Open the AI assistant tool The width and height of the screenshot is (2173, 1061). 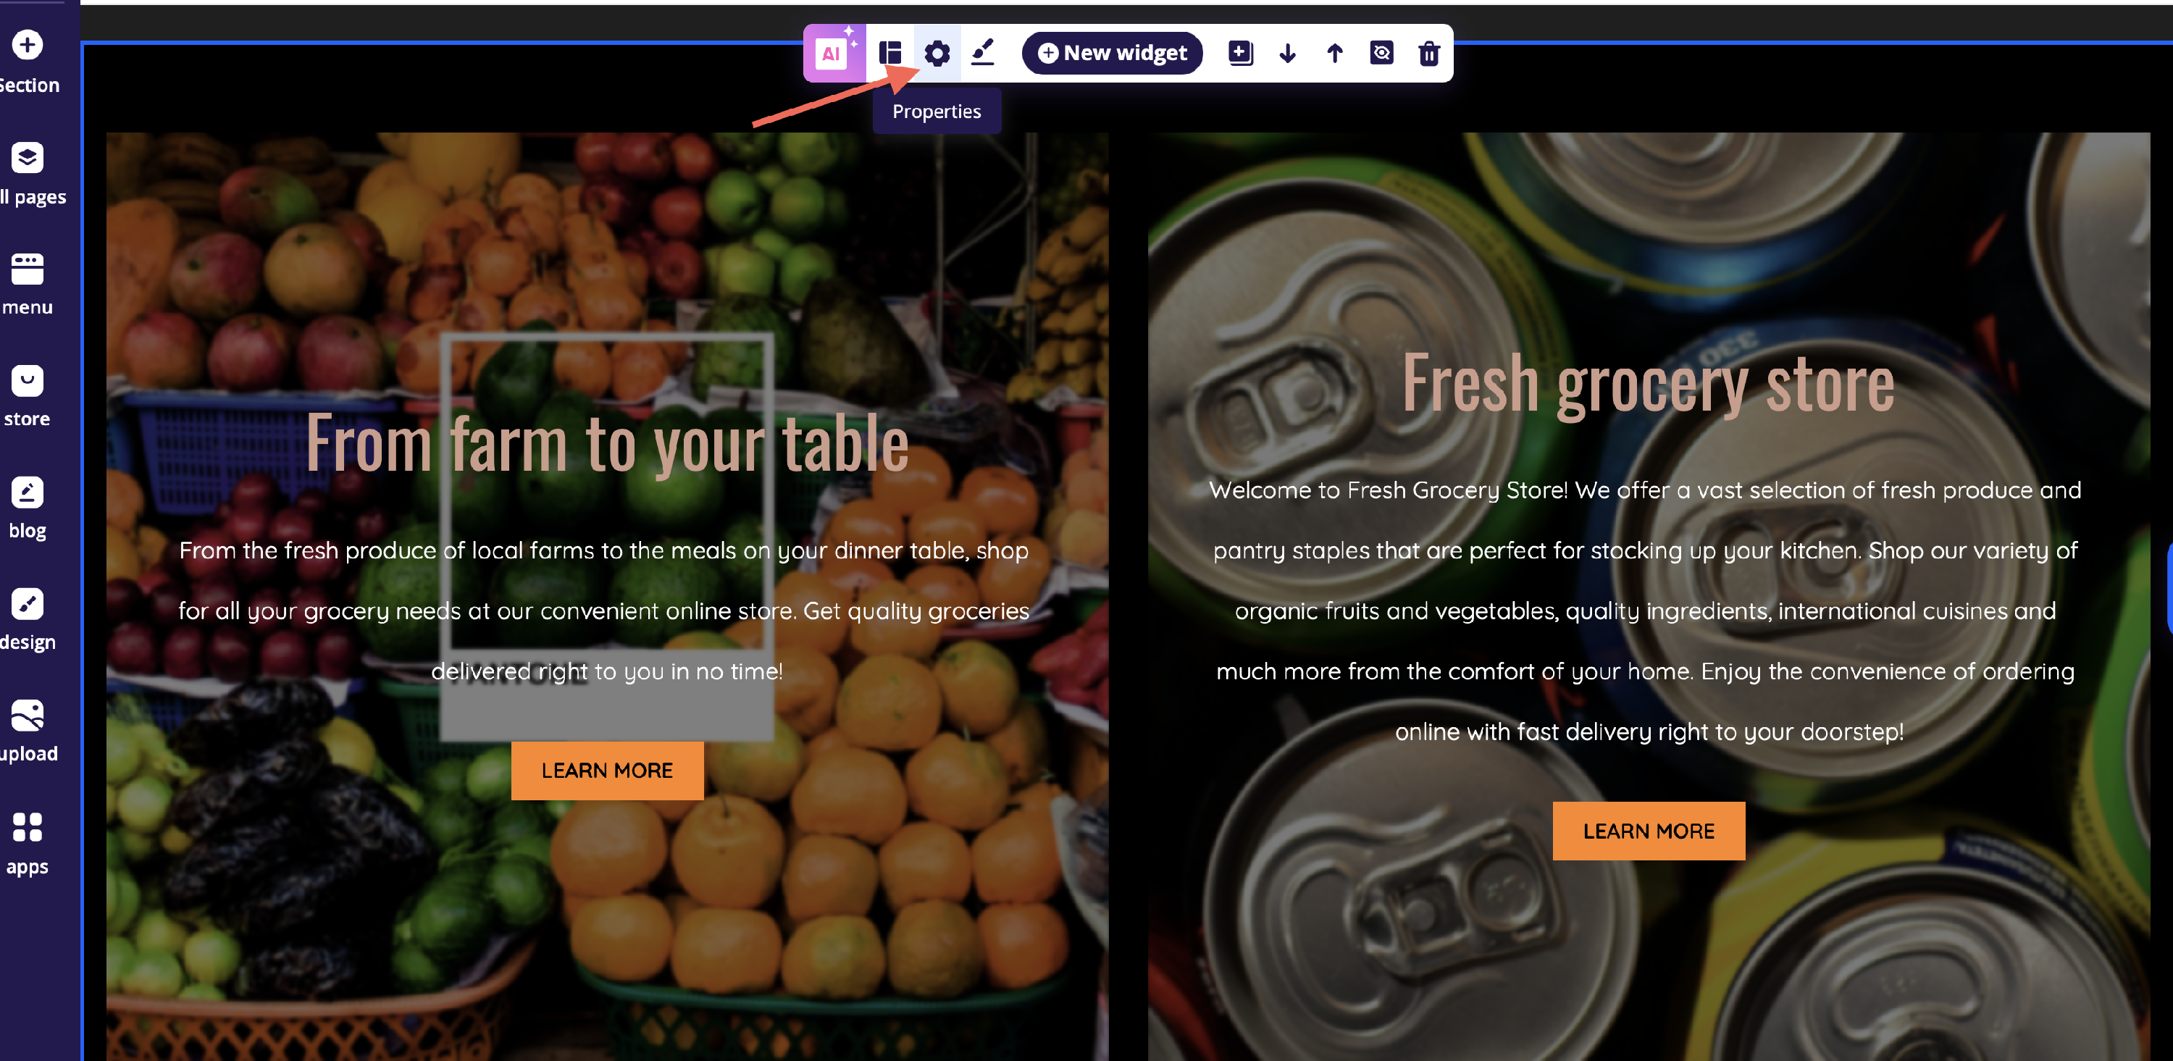coord(834,52)
